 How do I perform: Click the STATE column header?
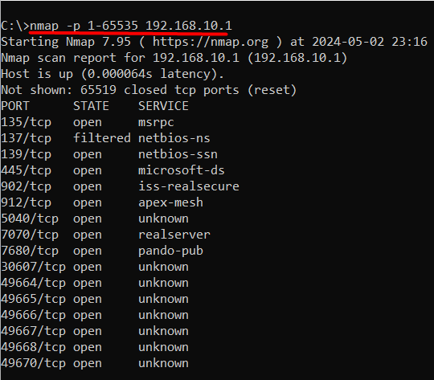coord(91,106)
